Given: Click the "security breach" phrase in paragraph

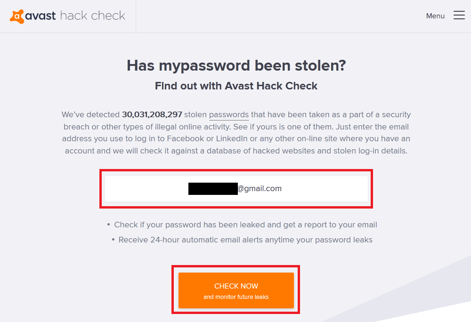Looking at the screenshot, I should coord(396,114).
